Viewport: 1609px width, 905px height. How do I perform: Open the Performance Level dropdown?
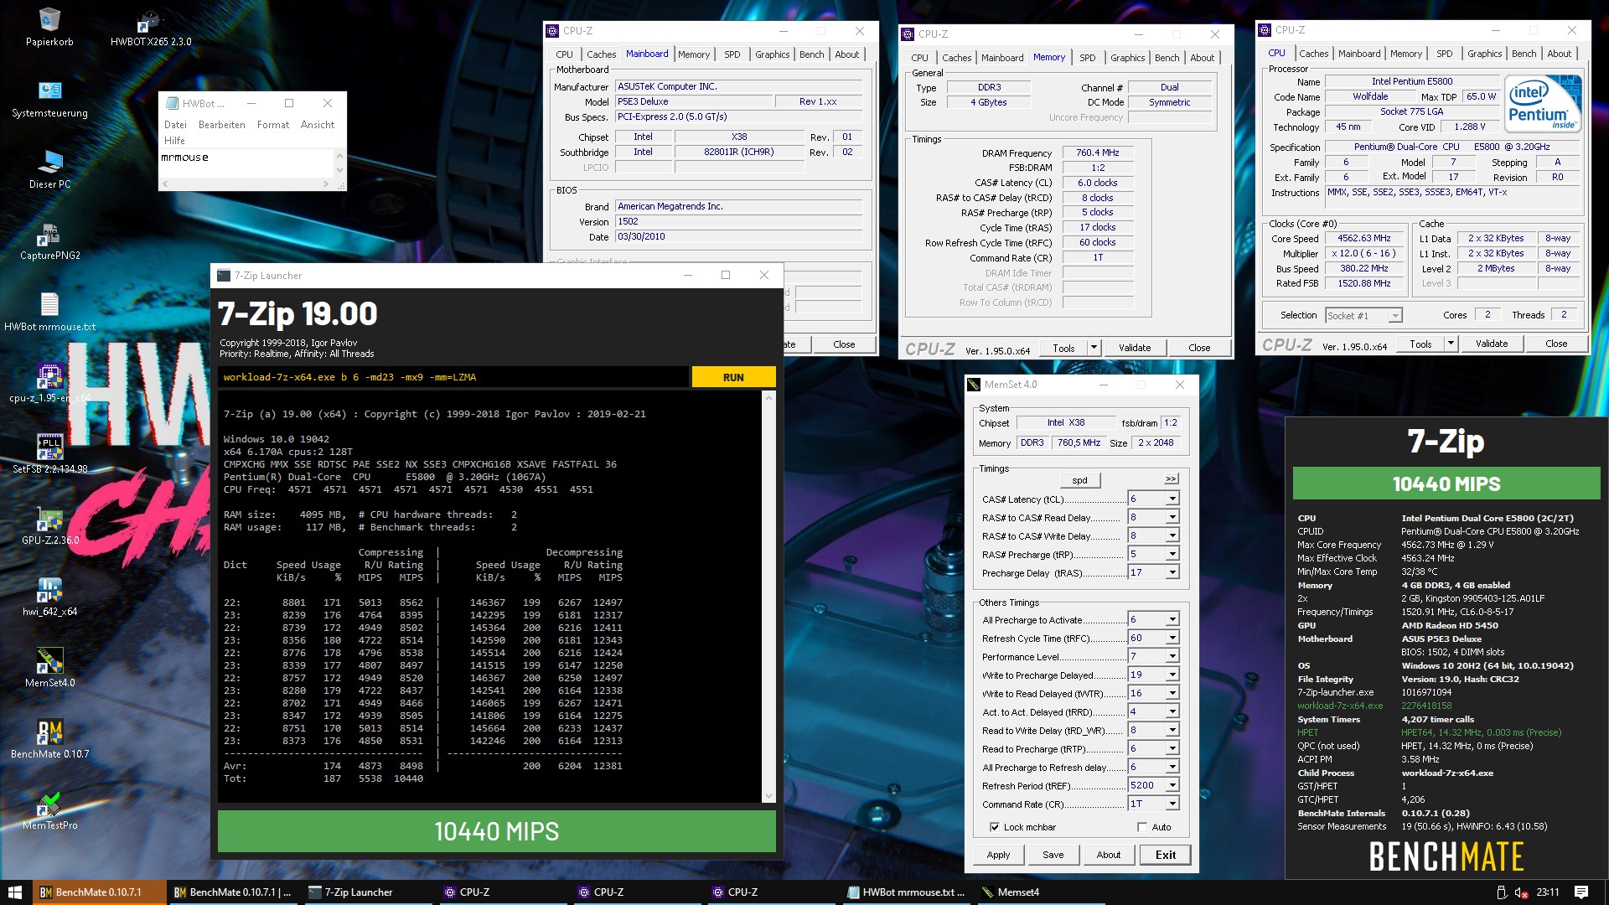(1172, 656)
